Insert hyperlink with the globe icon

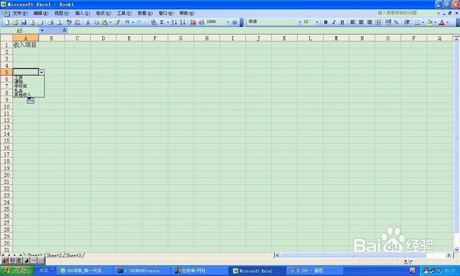154,22
